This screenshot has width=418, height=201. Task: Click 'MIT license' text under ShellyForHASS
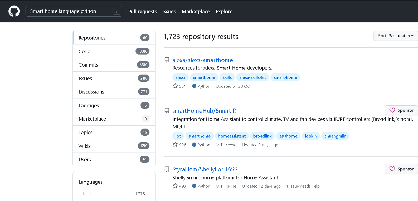(x=226, y=186)
